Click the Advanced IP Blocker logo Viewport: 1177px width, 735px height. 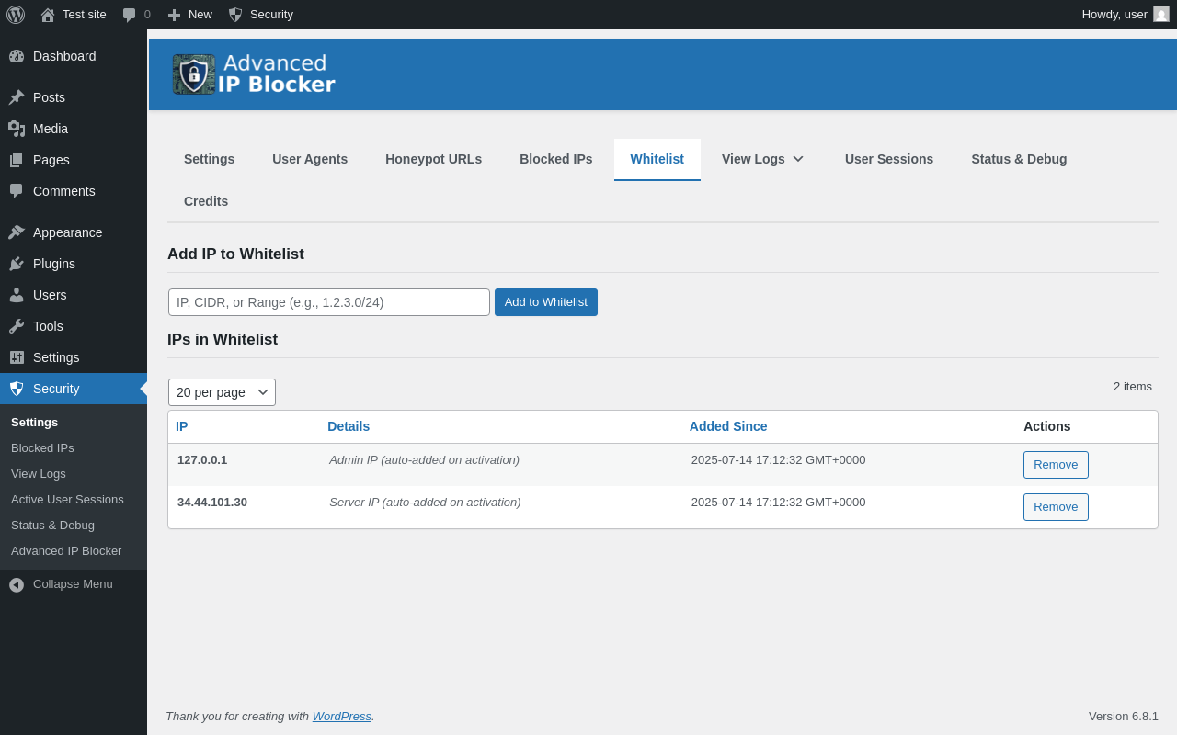click(254, 74)
